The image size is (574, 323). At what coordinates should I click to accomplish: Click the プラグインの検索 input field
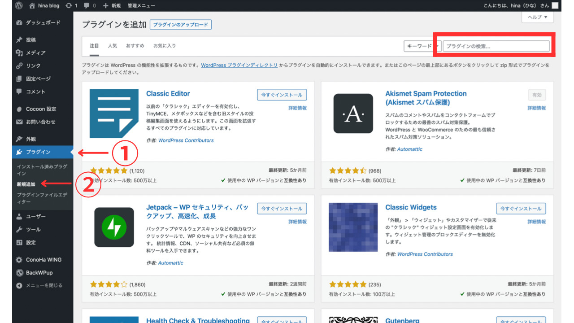496,46
